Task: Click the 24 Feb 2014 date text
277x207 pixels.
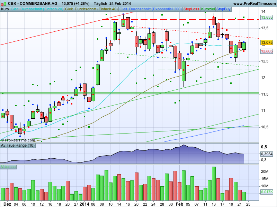Action: click(x=120, y=3)
